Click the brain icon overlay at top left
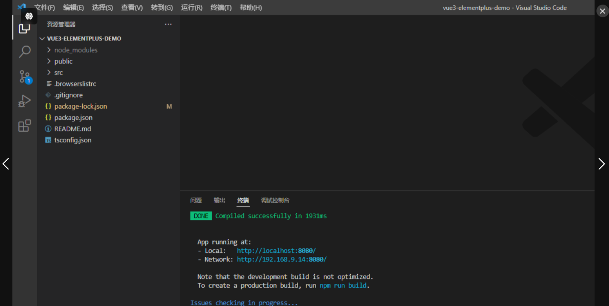609x306 pixels. click(x=29, y=16)
